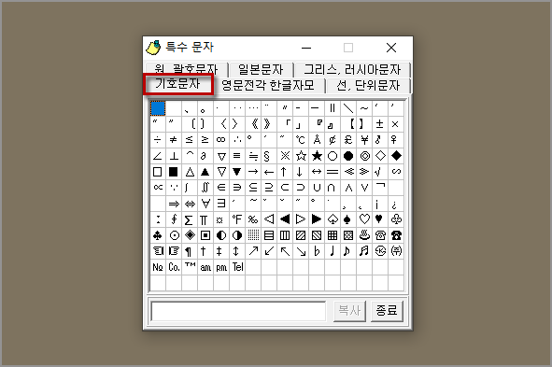Close the 특수 문자 window
This screenshot has height=367, width=552.
pos(391,48)
